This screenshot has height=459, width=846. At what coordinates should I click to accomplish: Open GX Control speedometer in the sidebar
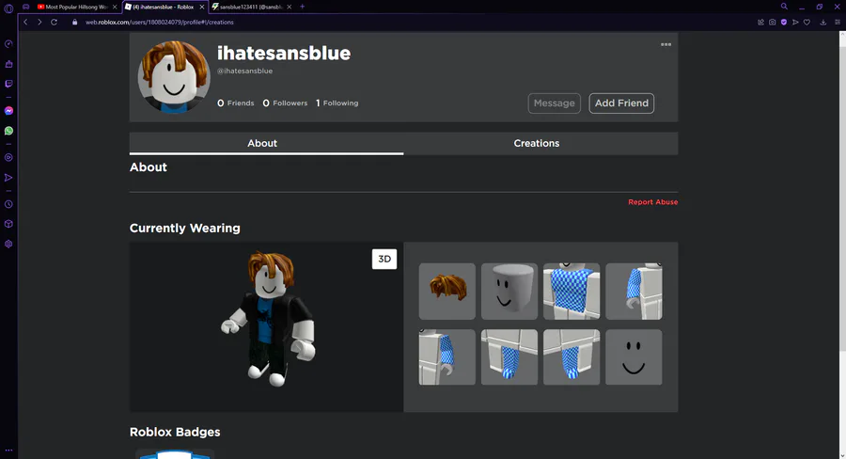click(x=8, y=44)
